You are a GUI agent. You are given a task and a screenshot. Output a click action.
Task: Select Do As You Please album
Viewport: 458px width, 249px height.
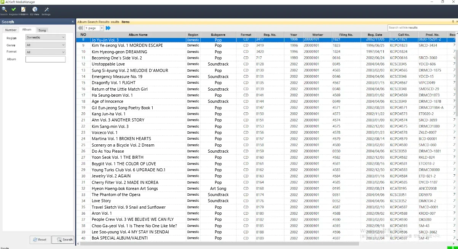(266, 151)
